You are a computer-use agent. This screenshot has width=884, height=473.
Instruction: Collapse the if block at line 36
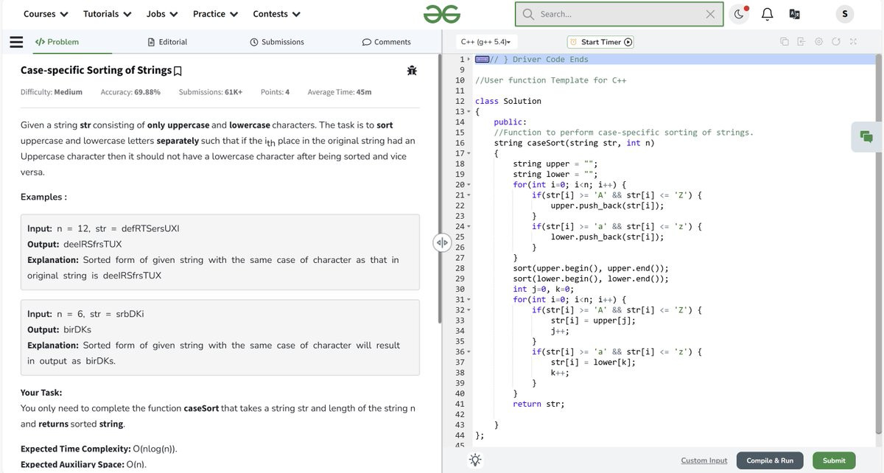click(x=469, y=352)
